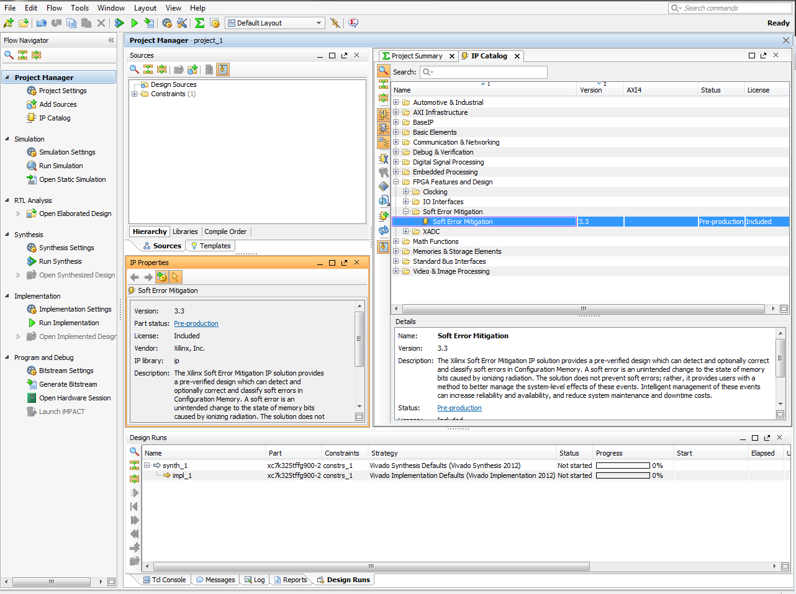Toggle the highlighted rightmost button in Sources toolbar
The height and width of the screenshot is (594, 796).
coord(223,70)
